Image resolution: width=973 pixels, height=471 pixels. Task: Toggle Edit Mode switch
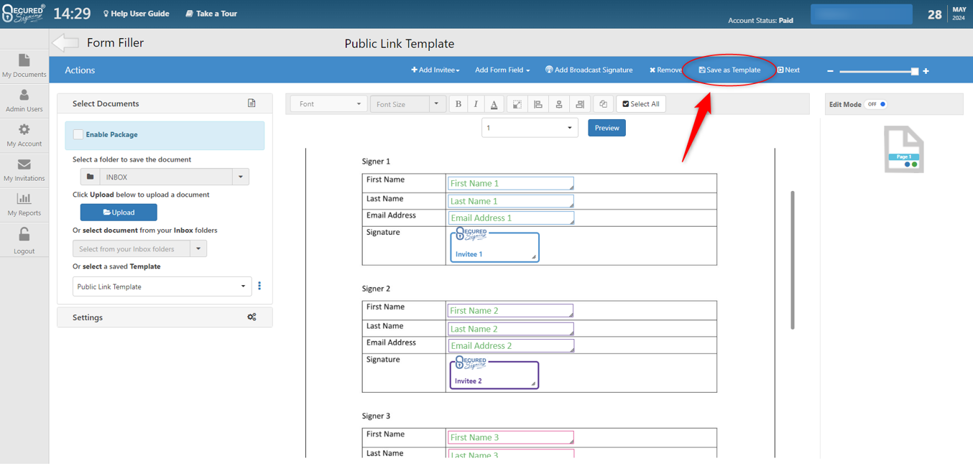(876, 104)
